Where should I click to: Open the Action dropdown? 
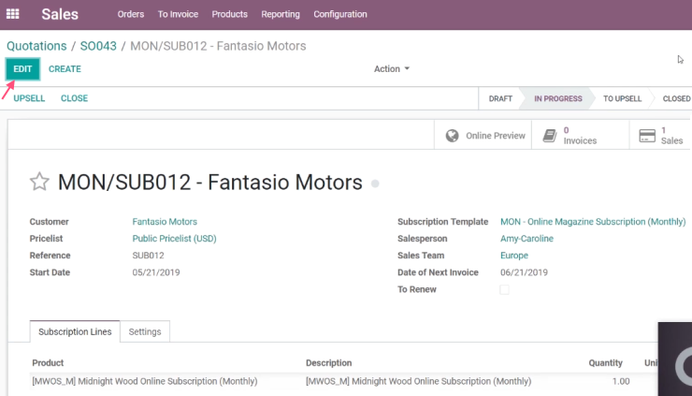tap(392, 69)
